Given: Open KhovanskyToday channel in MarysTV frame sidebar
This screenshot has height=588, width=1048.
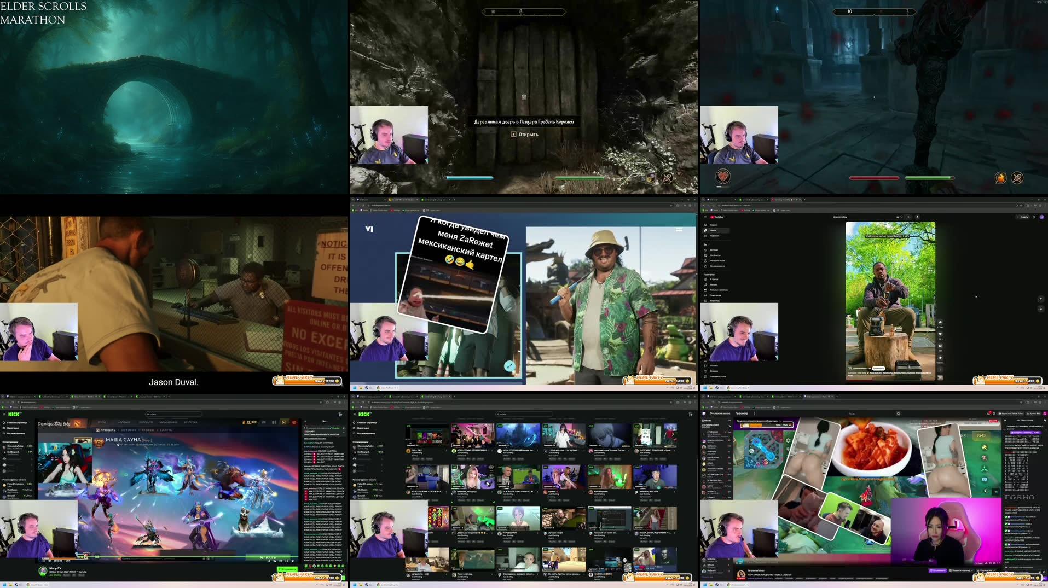Looking at the screenshot, I should tap(16, 447).
